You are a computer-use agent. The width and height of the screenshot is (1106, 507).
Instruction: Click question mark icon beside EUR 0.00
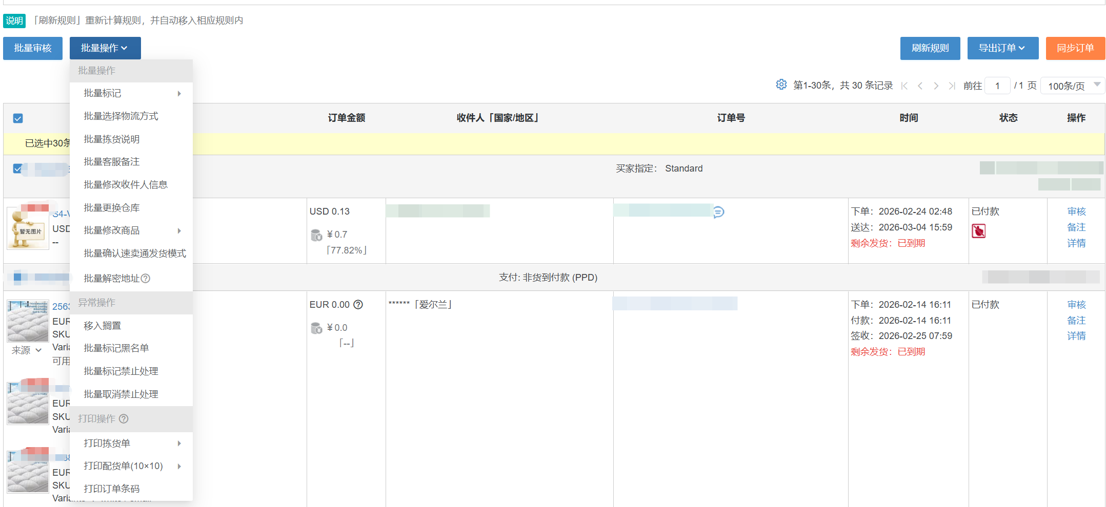coord(358,305)
